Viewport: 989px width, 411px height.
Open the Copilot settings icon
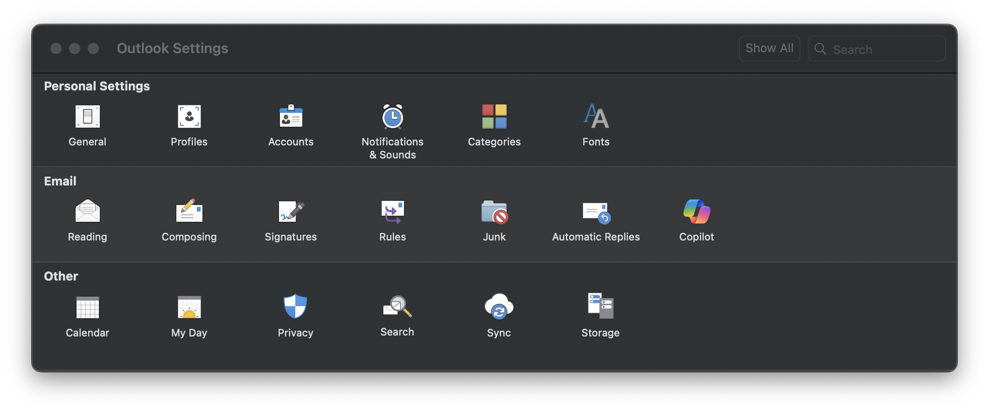(x=697, y=212)
